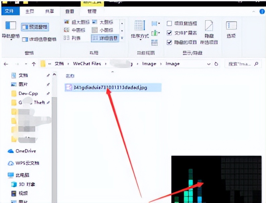
Task: Open the group by dropdown icon
Action: point(155,23)
